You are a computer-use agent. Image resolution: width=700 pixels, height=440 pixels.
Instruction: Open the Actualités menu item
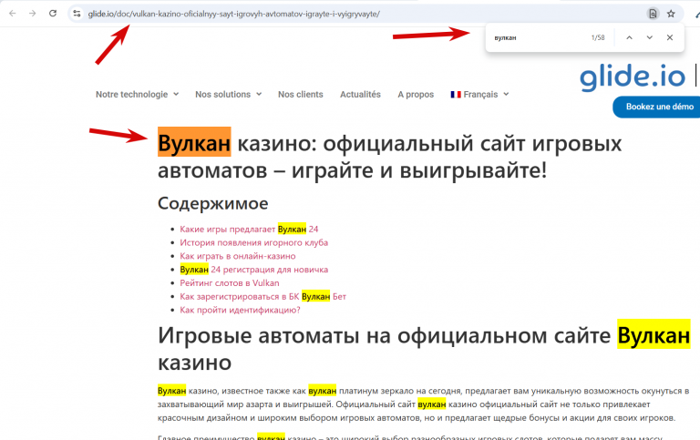tap(360, 94)
